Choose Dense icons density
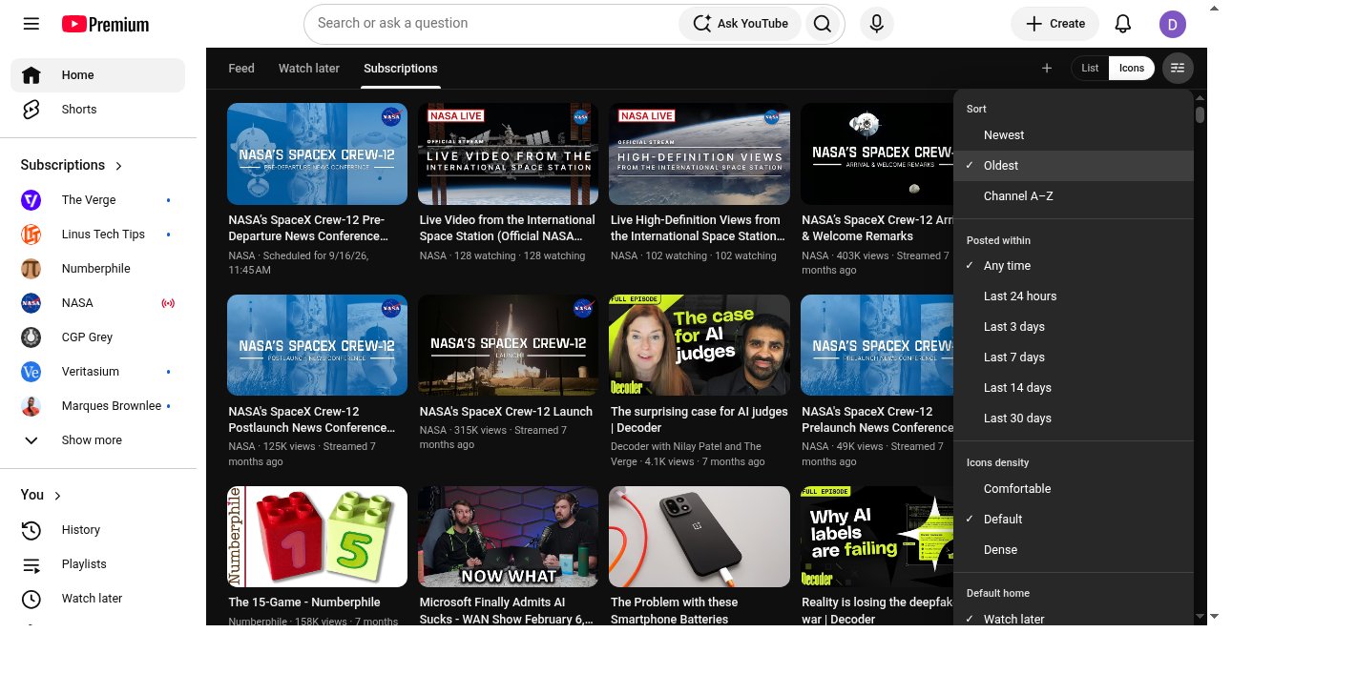The height and width of the screenshot is (694, 1357). coord(1074,550)
